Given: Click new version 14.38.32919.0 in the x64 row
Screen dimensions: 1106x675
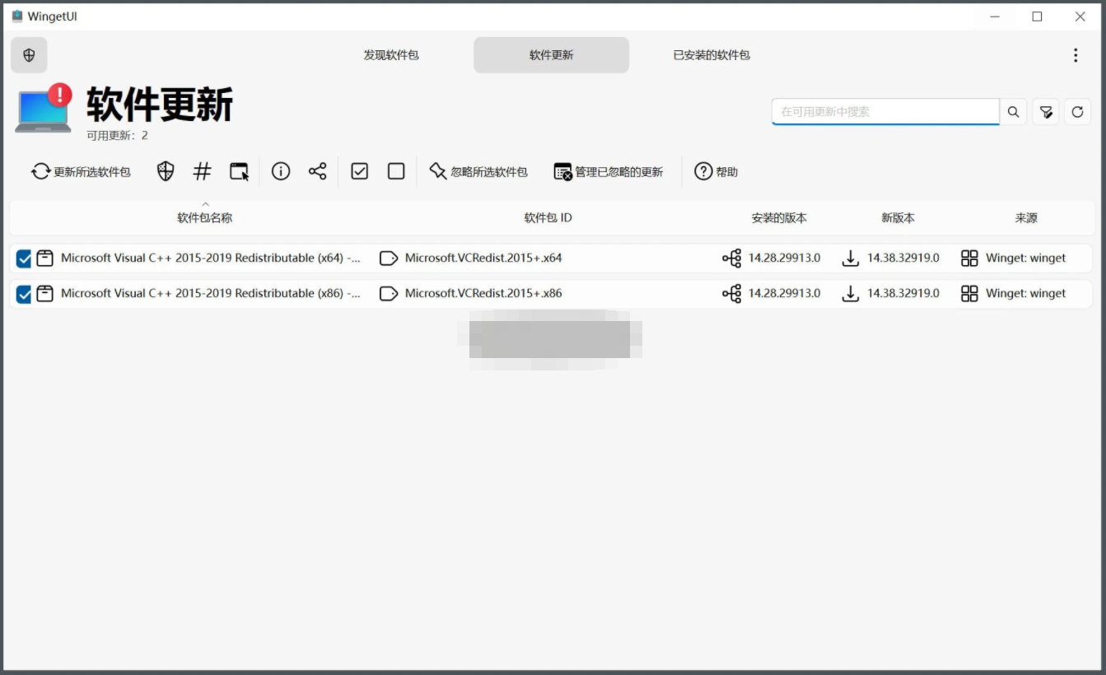Looking at the screenshot, I should (x=903, y=258).
